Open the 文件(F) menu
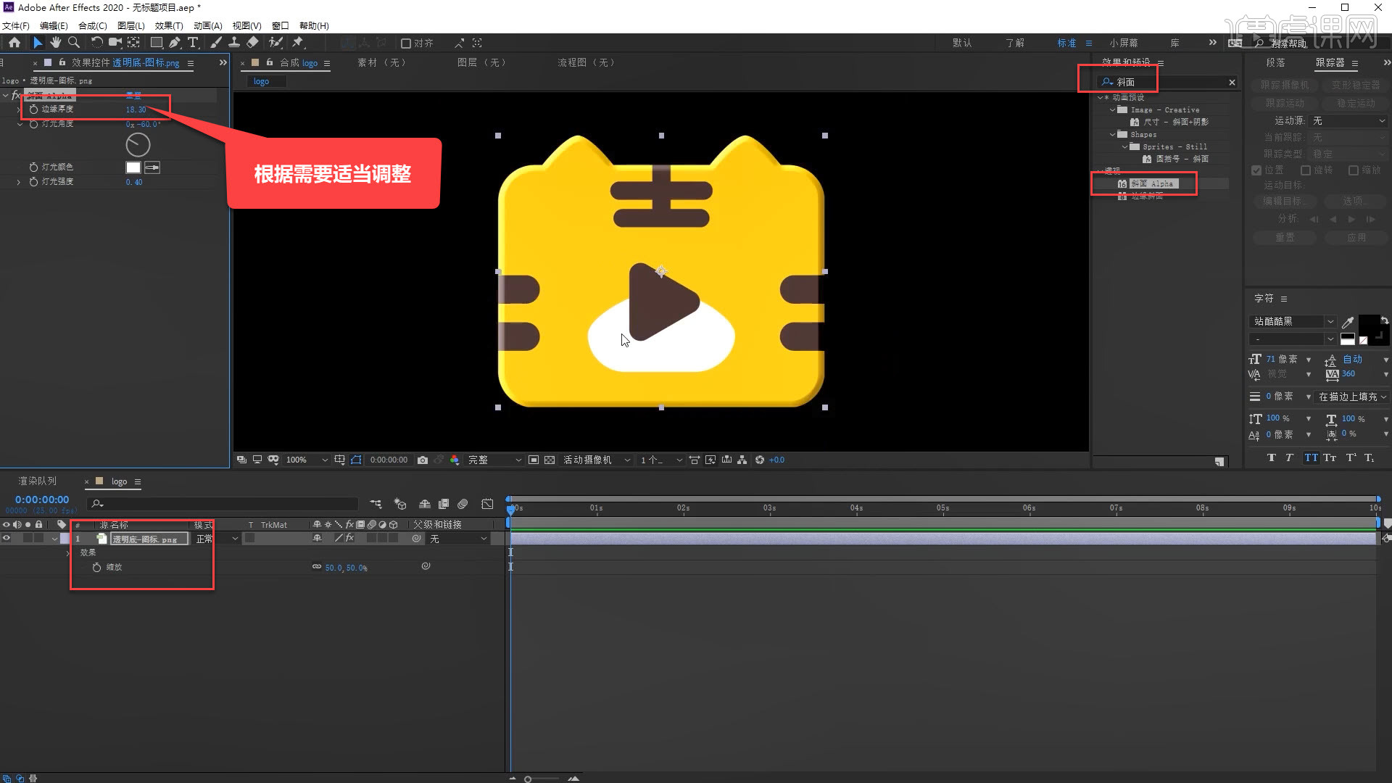Viewport: 1392px width, 783px height. click(x=15, y=25)
